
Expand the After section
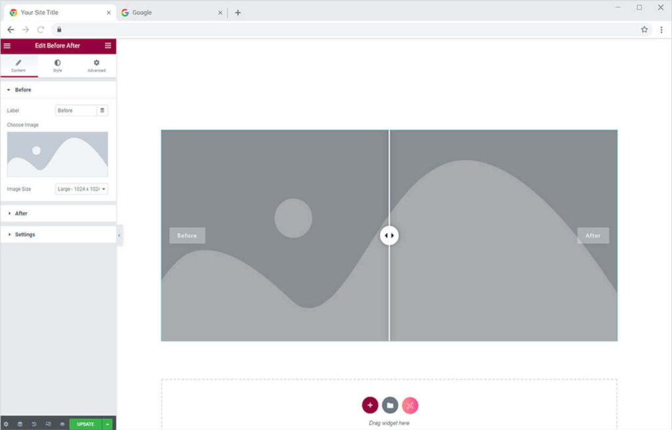click(21, 213)
